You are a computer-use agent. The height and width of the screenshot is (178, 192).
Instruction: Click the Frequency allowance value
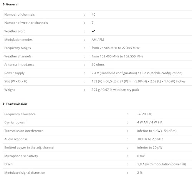click(144, 114)
